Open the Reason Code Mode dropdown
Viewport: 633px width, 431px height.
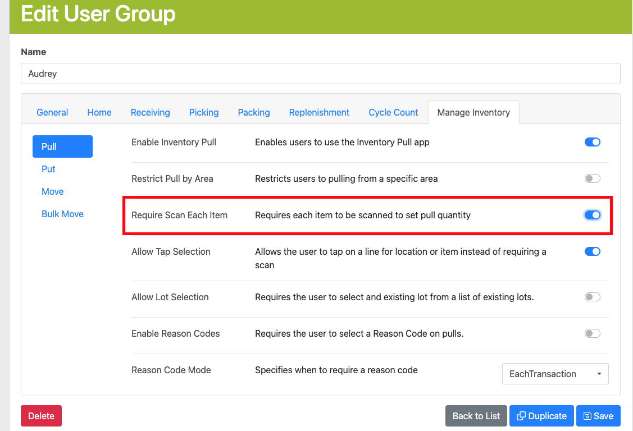(555, 374)
